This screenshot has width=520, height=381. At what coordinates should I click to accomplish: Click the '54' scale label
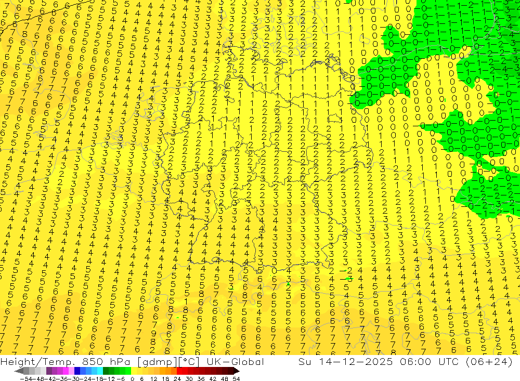(236, 379)
